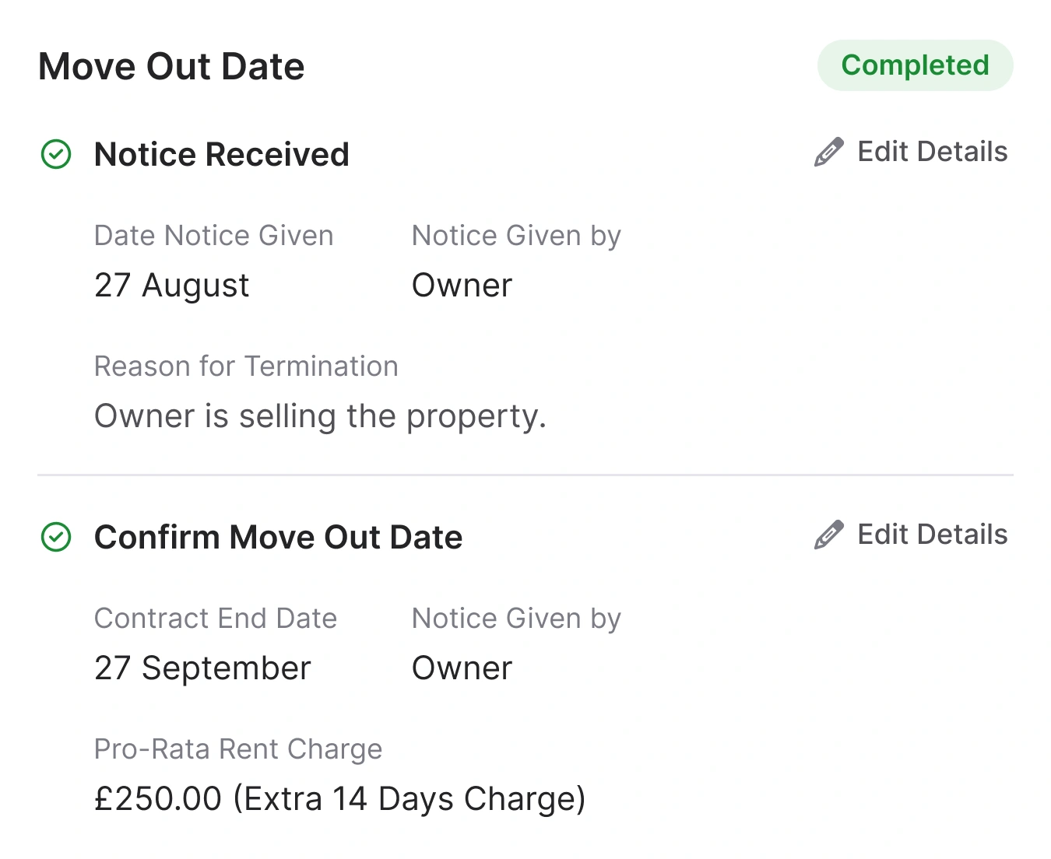Click the pencil icon beside Confirm Move Out Date
The image size is (1051, 859).
[x=829, y=534]
